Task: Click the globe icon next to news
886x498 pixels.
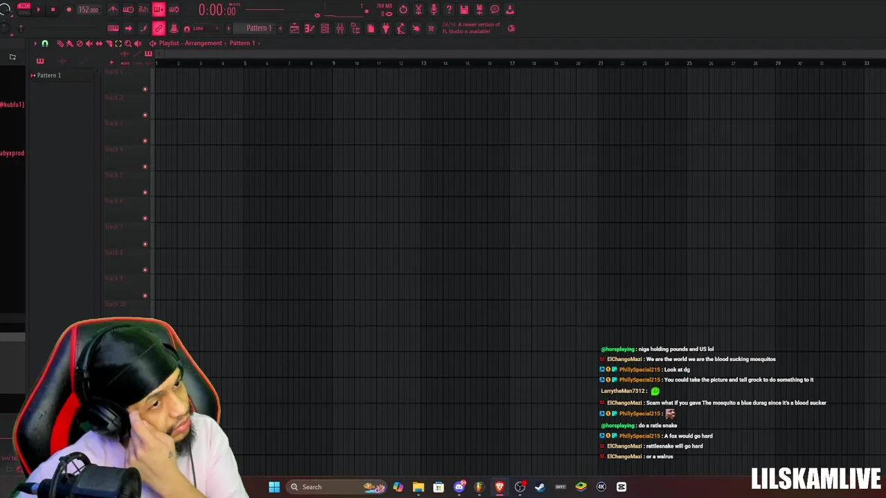Action: [512, 28]
